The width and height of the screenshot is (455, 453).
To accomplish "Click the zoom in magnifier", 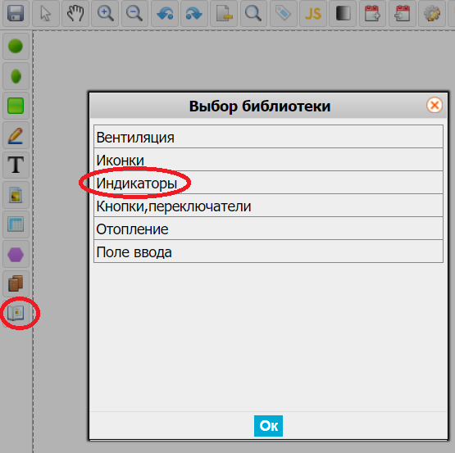I will point(105,13).
